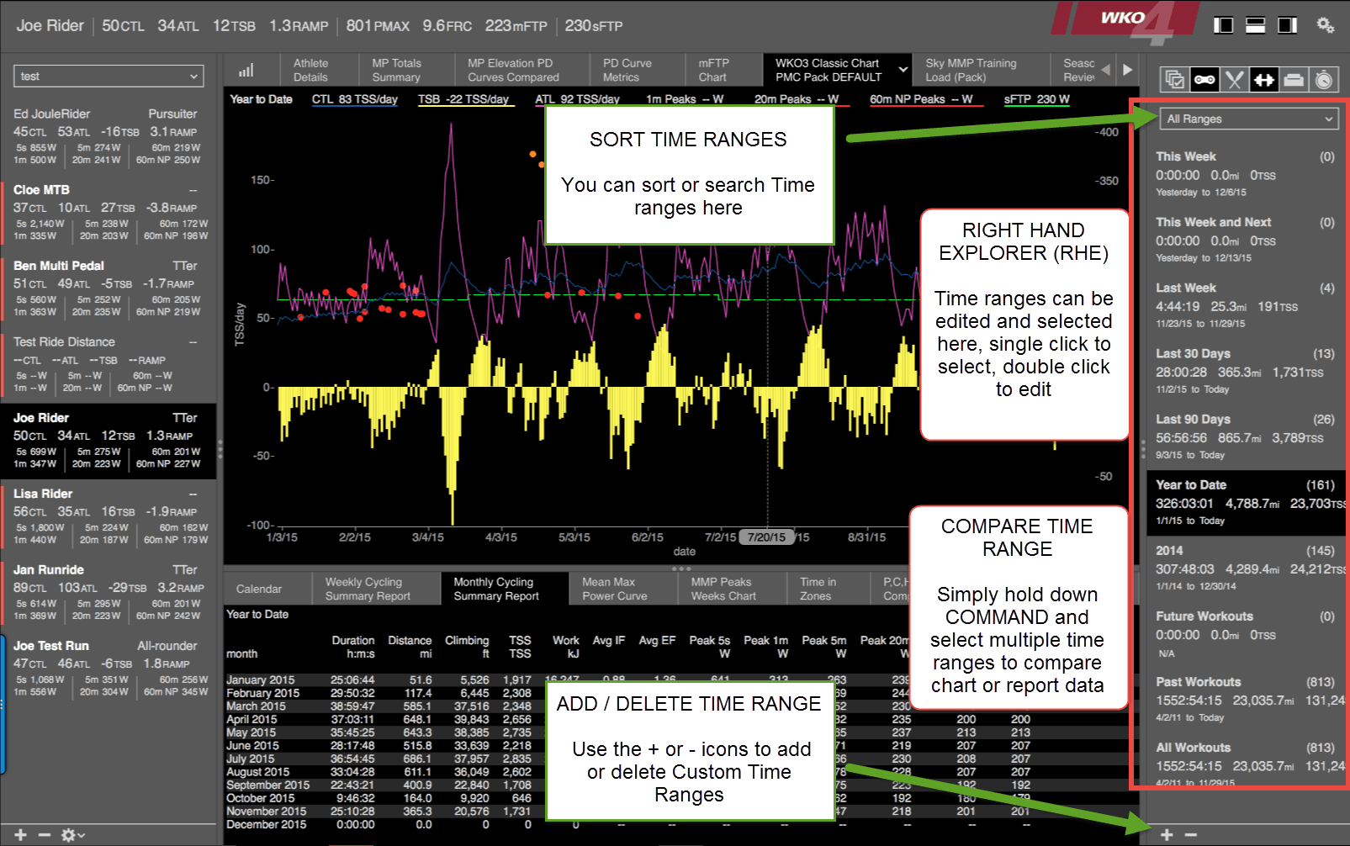Toggle the bottom panel layout icon
Screen dimensions: 1350x846
pyautogui.click(x=1255, y=25)
